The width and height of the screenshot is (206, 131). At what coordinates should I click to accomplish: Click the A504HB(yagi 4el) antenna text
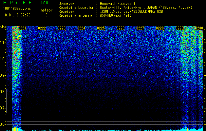tap(116, 15)
